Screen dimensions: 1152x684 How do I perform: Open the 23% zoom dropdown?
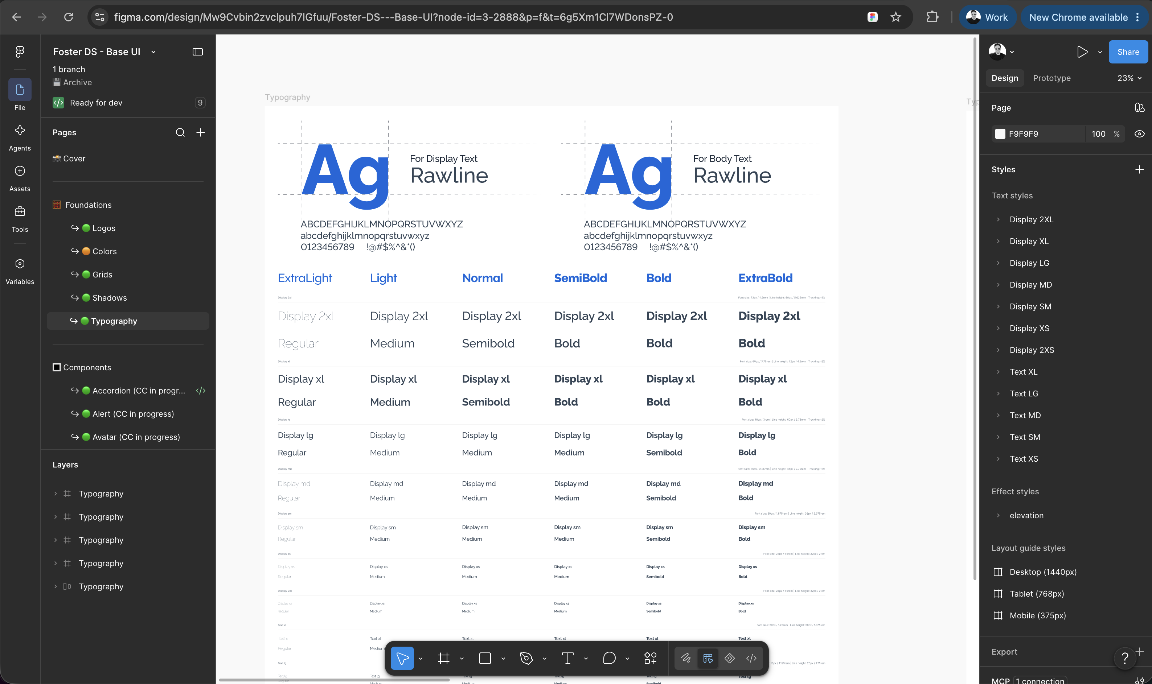click(1130, 78)
